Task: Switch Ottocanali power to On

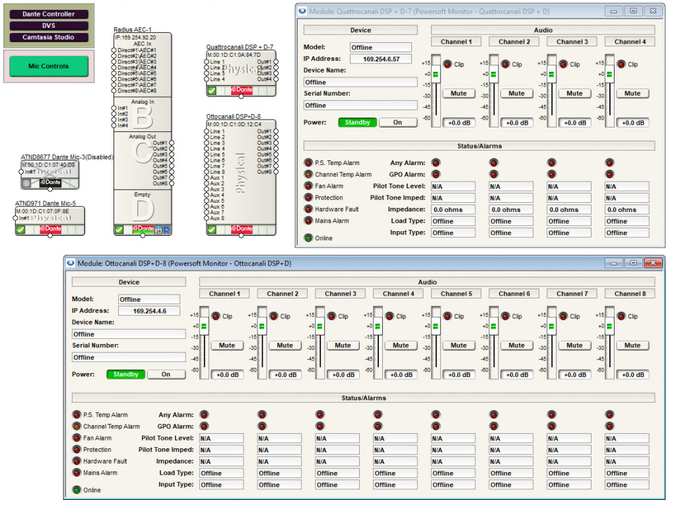Action: (x=166, y=374)
